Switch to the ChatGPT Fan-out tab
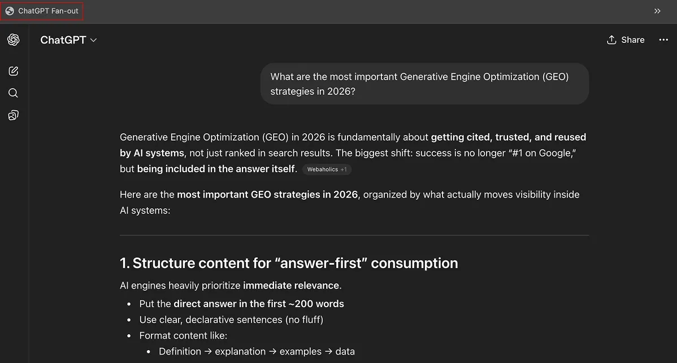This screenshot has width=677, height=363. [42, 10]
